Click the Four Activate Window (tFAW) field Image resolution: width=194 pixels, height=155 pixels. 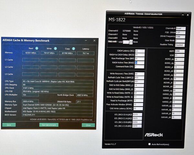pyautogui.click(x=138, y=105)
